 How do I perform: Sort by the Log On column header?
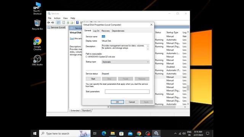coord(185,32)
